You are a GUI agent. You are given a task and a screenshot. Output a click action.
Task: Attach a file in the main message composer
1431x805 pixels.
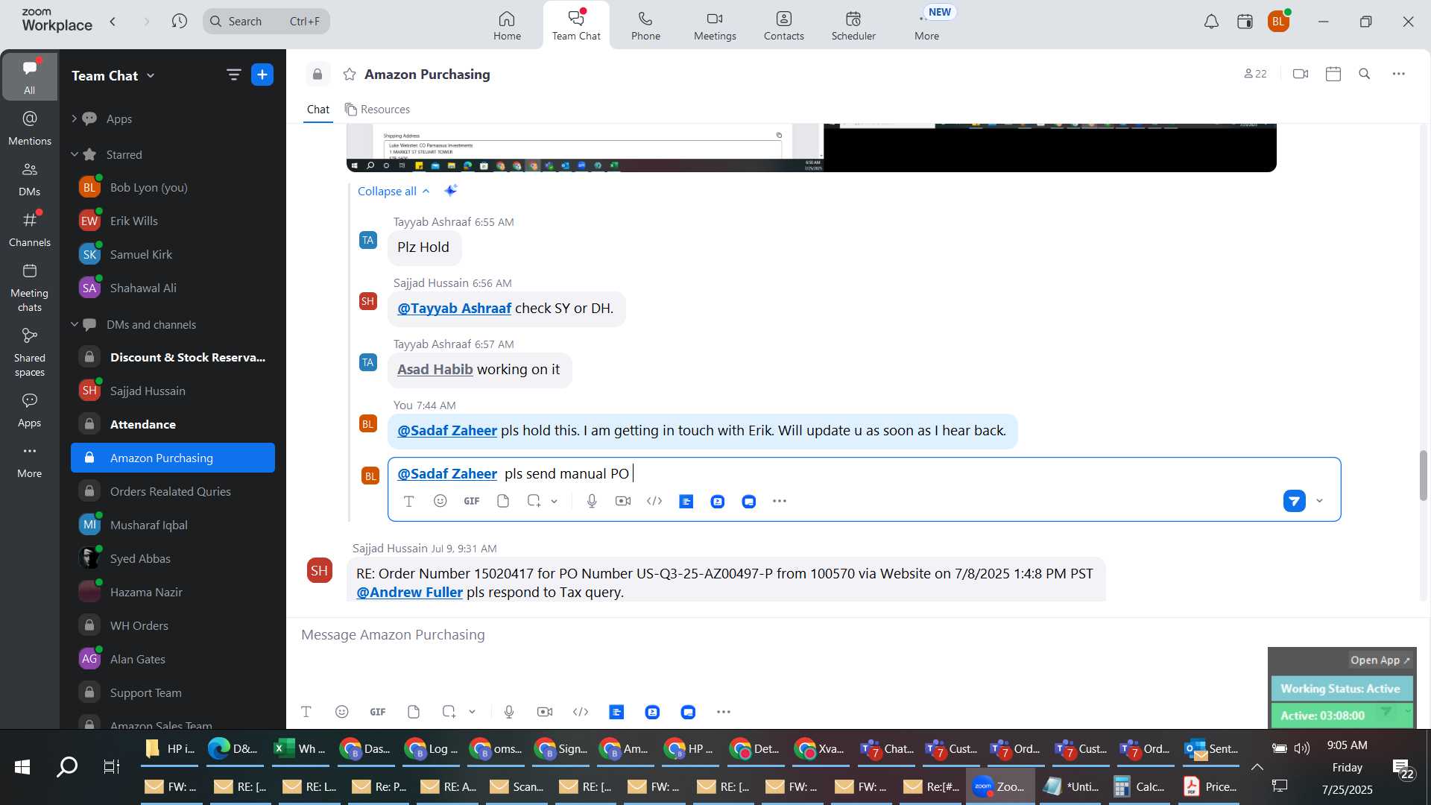coord(414,712)
